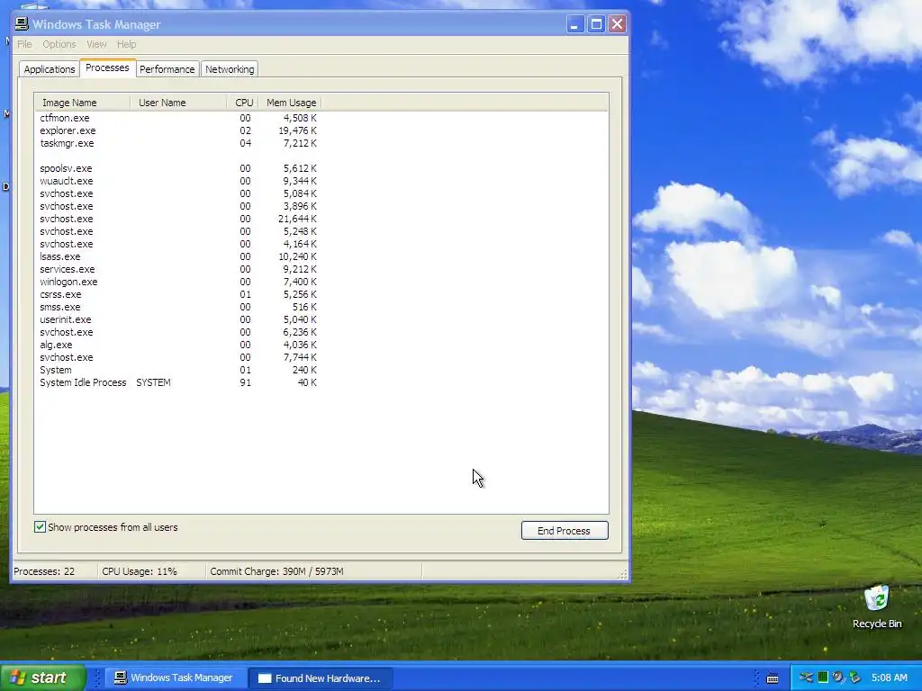Select the explorer.exe process row

(x=178, y=130)
